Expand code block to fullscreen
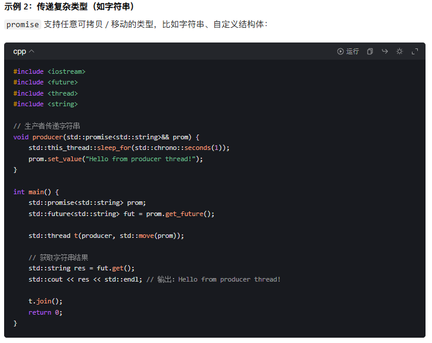Image resolution: width=432 pixels, height=343 pixels. pos(415,51)
